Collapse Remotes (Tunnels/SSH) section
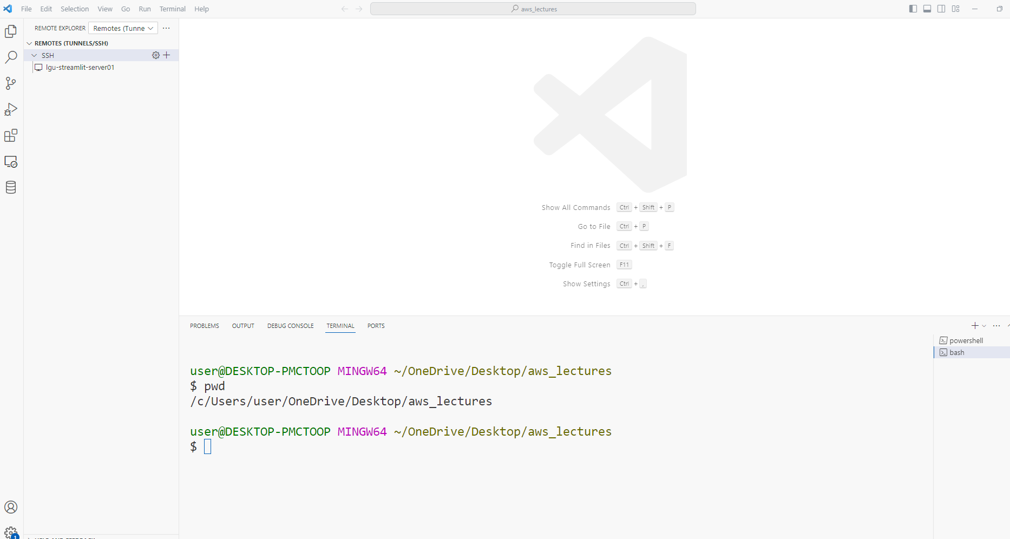Viewport: 1010px width, 539px height. tap(29, 43)
